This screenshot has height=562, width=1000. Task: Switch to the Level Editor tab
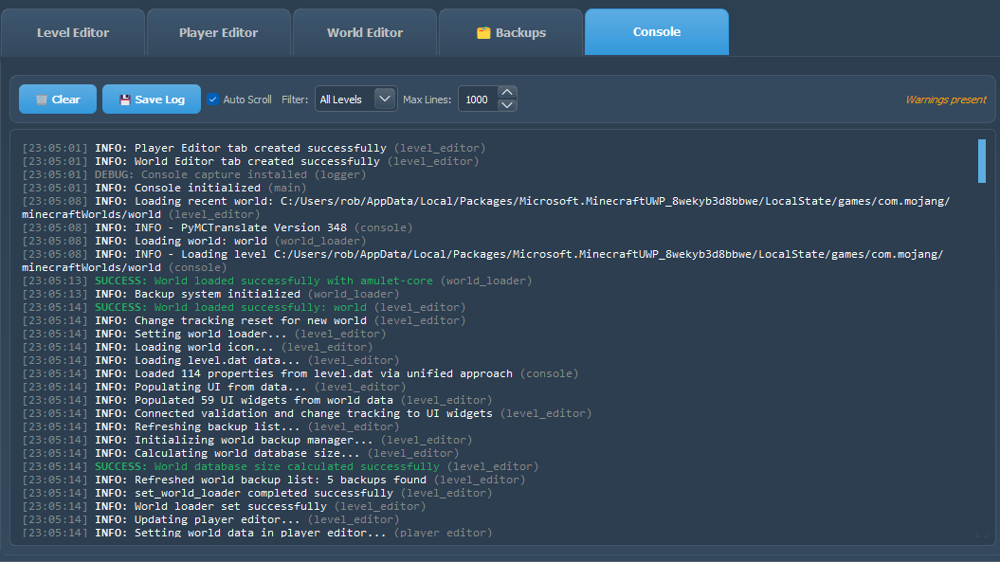coord(73,32)
